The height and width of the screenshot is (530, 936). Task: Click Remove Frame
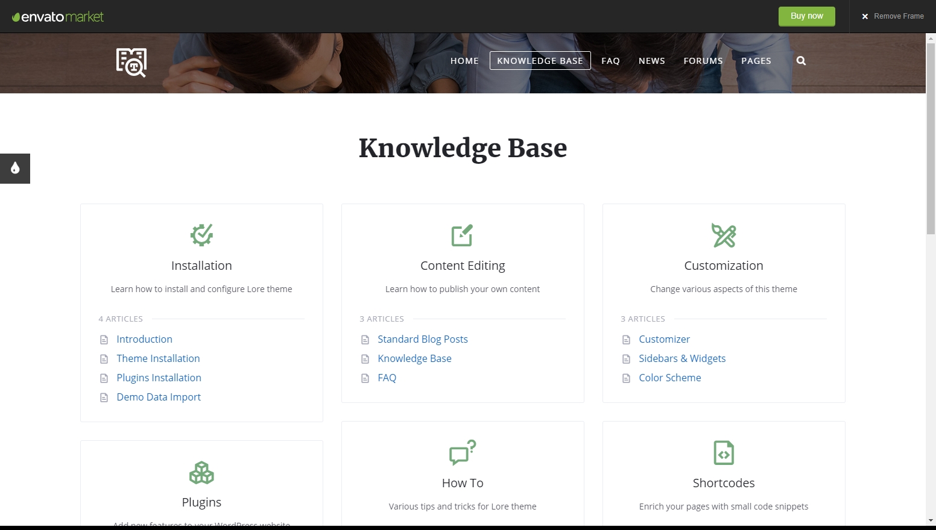click(893, 16)
